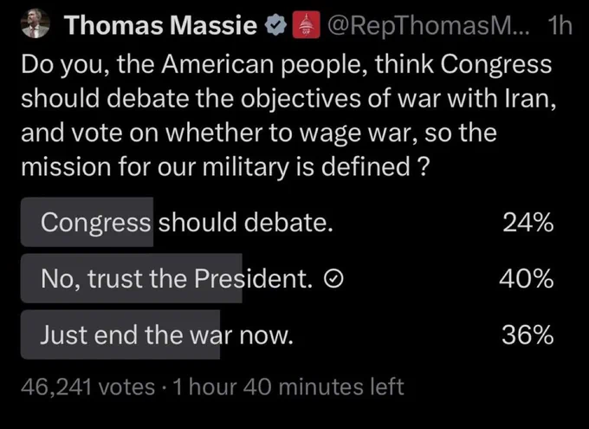Screen dimensions: 589x429
Task: Click the 24% progress bar fill
Action: (x=87, y=222)
